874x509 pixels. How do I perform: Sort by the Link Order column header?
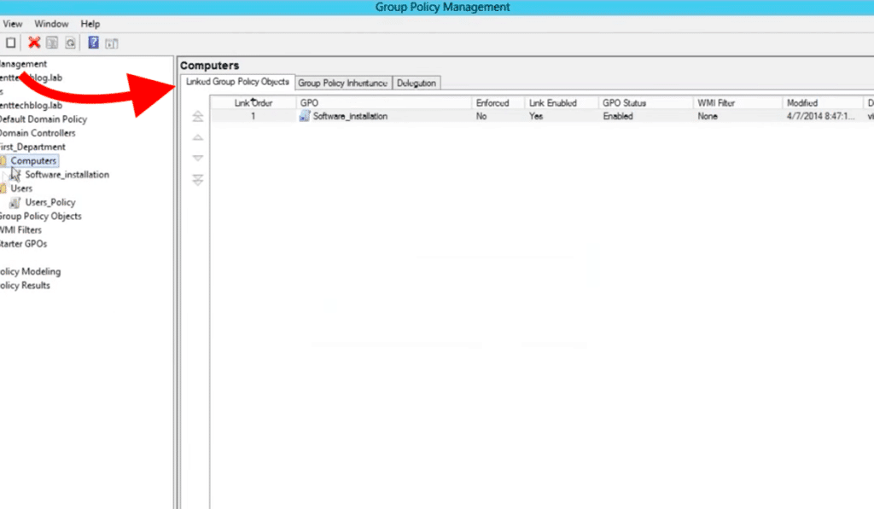253,103
